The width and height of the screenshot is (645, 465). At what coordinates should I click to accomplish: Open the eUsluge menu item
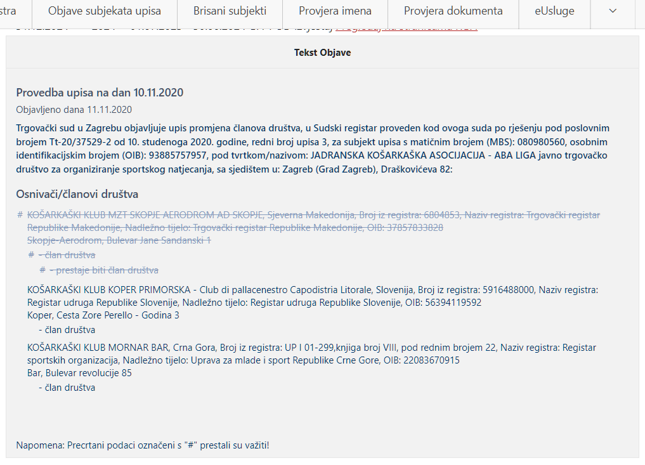point(554,11)
